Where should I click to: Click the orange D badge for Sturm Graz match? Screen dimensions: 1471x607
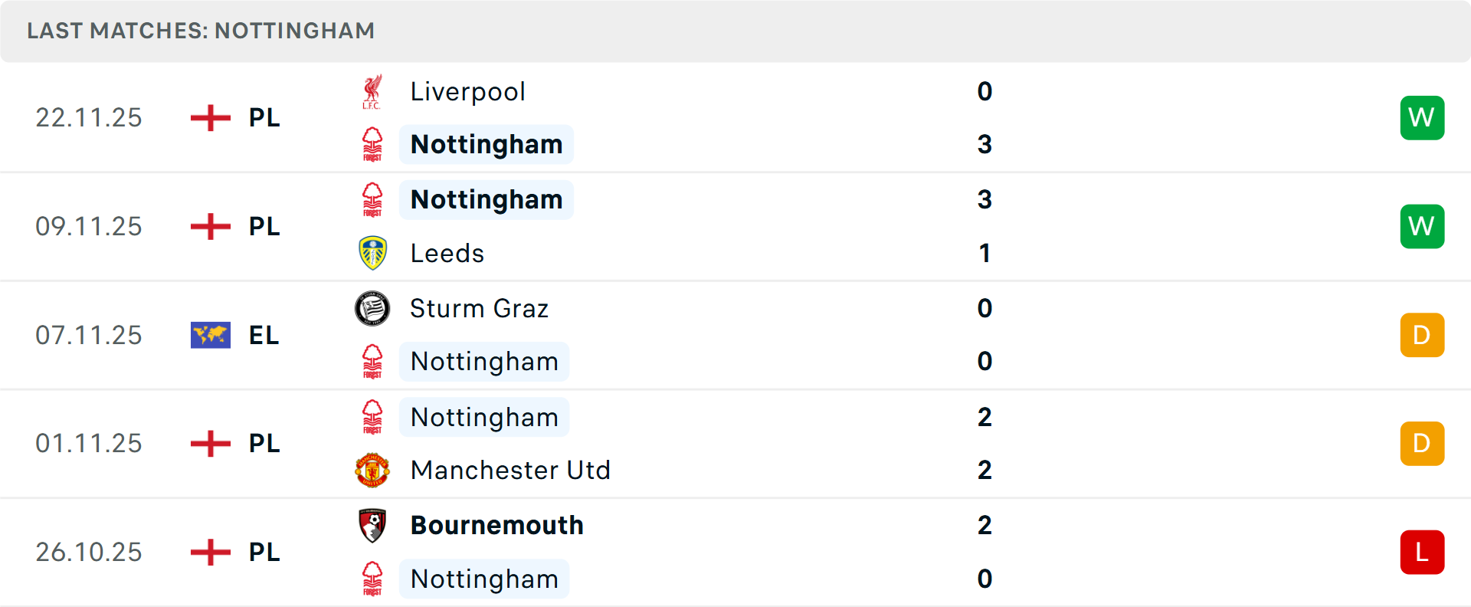pyautogui.click(x=1422, y=335)
